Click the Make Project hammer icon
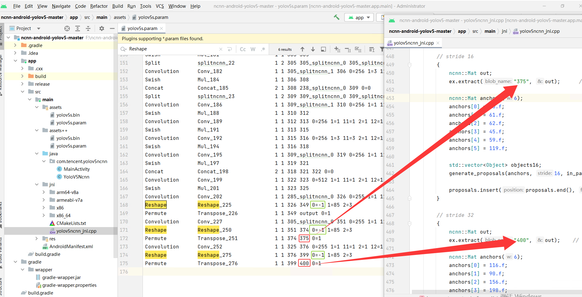Image resolution: width=582 pixels, height=297 pixels. (336, 17)
